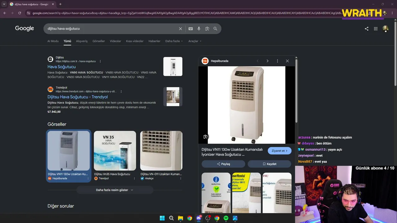Click the Ziyaret et button
Viewport: 397px width, 223px height.
(x=279, y=151)
